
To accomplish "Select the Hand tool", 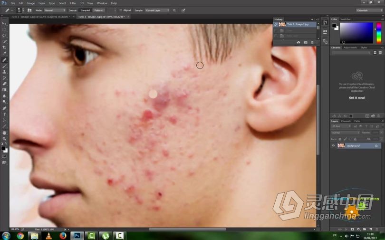I will [x=4, y=133].
